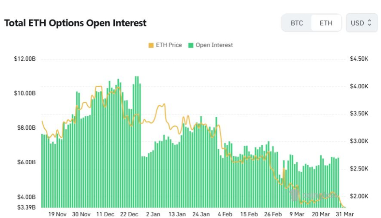Click the green Open Interest legend square
Viewport: 381px width, 218px height.
click(x=191, y=45)
